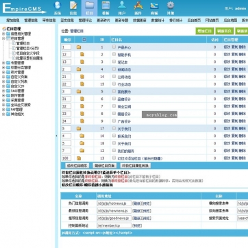Expand the WAP管理 tree node
Image resolution: width=248 pixels, height=248 pixels.
click(3, 110)
